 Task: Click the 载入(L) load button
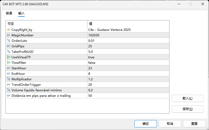188,98
